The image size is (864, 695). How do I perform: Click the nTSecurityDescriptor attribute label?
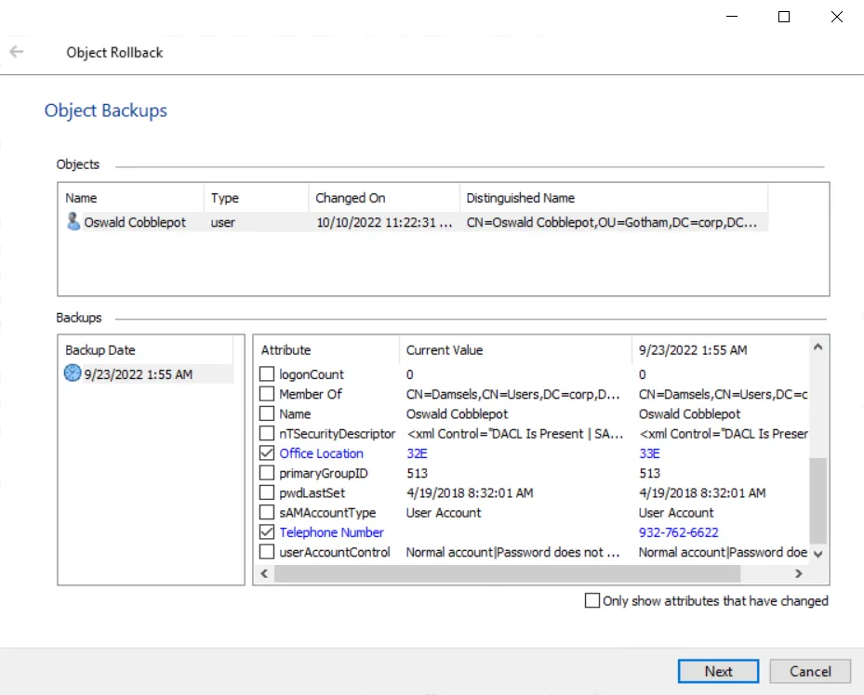338,434
